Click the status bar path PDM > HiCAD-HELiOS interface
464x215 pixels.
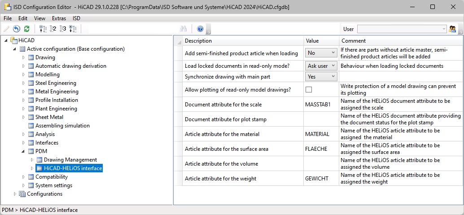(40, 210)
